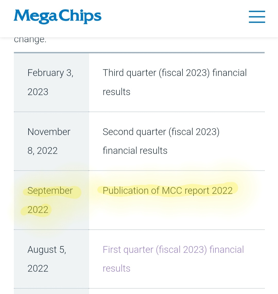This screenshot has width=278, height=294.
Task: Click dotted divider between November and September rows
Action: click(x=139, y=171)
